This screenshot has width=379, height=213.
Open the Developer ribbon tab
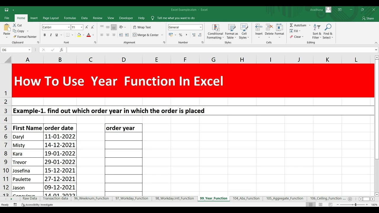[x=126, y=18]
